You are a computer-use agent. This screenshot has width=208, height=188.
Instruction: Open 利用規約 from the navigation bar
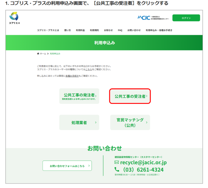tap(94, 30)
